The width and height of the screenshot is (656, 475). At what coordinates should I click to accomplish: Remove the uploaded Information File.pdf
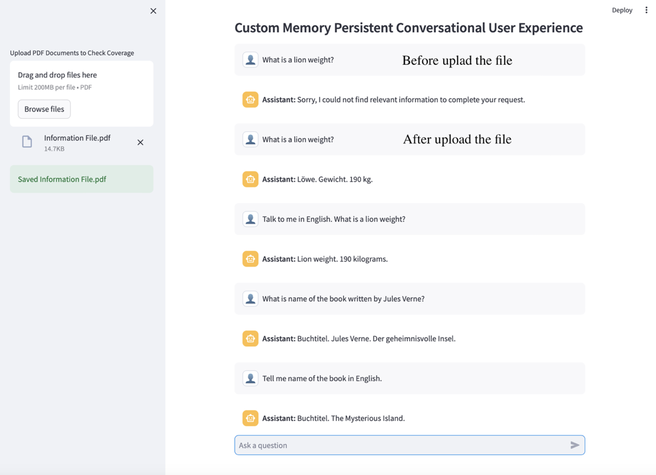point(140,142)
